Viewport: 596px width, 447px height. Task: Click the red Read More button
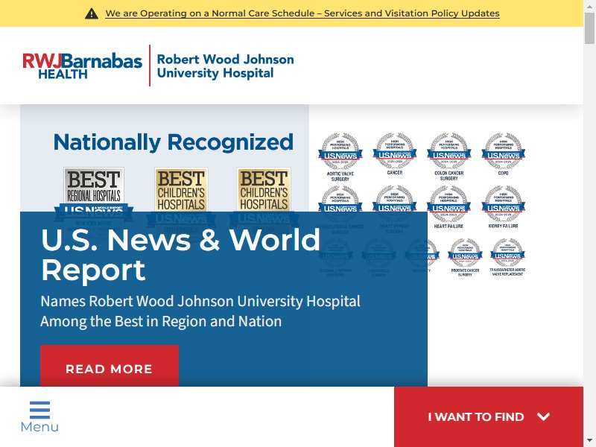pos(109,365)
